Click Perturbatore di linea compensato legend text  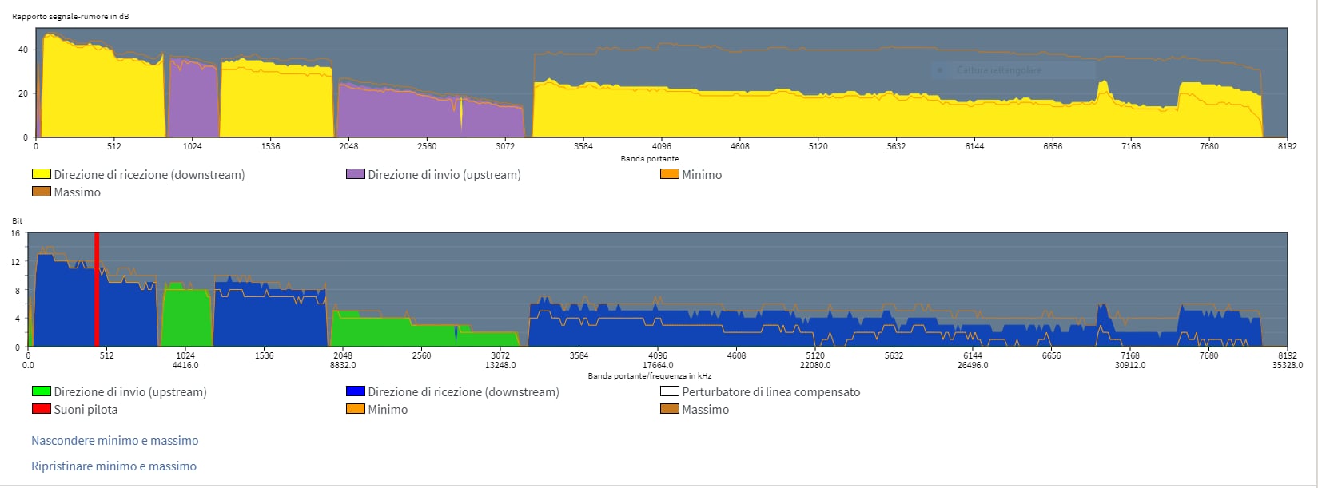[770, 392]
